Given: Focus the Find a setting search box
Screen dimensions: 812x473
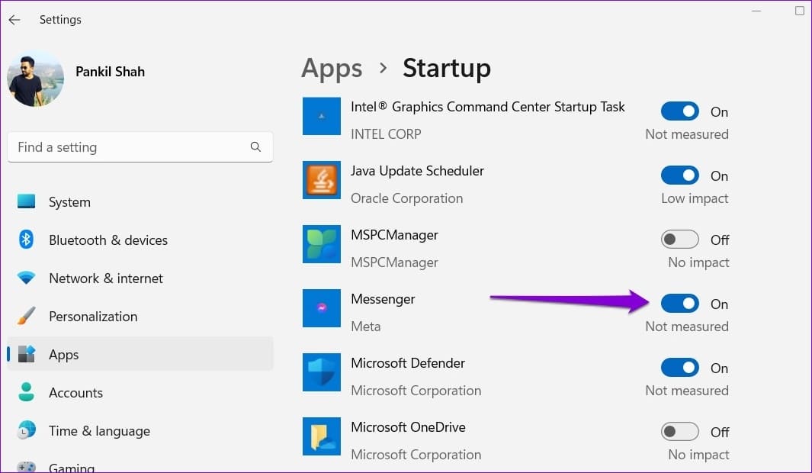Looking at the screenshot, I should (x=140, y=147).
